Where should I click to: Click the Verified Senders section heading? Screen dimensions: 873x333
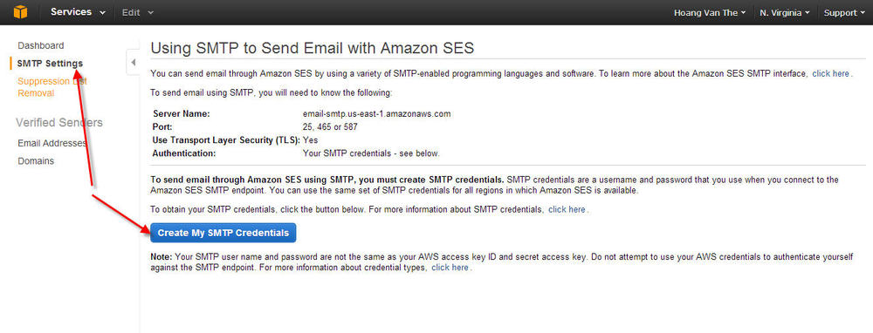pyautogui.click(x=59, y=123)
